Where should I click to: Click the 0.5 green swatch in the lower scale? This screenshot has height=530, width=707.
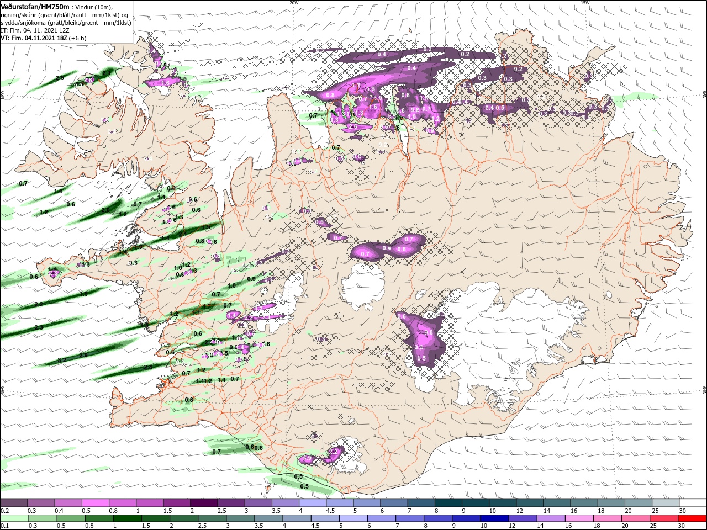tap(71, 518)
